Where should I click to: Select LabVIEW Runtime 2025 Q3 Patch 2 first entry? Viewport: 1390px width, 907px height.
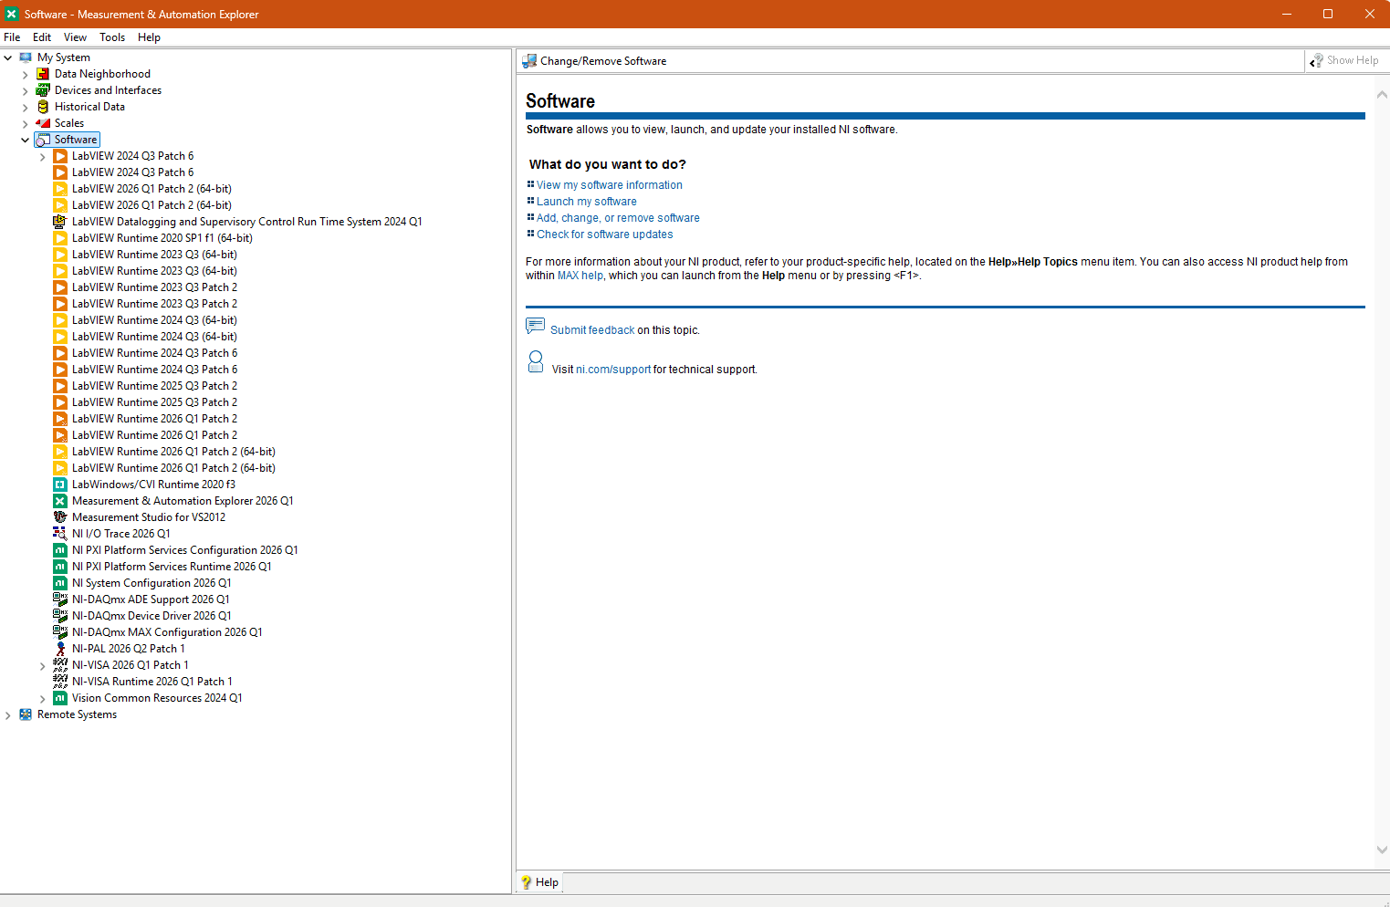point(154,386)
